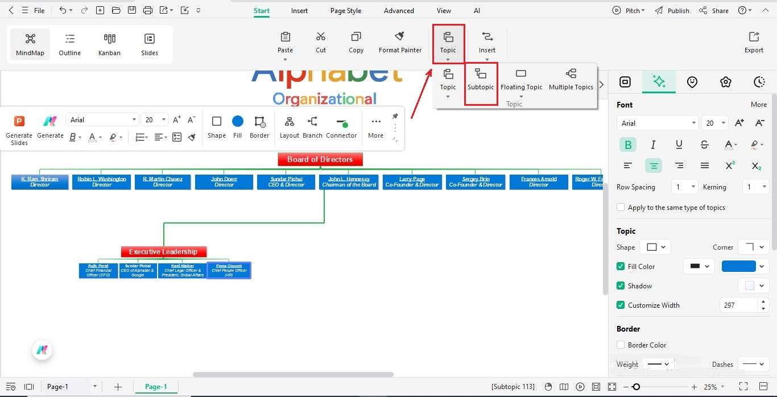The width and height of the screenshot is (777, 397).
Task: Open Layout in floating toolbar
Action: click(x=289, y=128)
